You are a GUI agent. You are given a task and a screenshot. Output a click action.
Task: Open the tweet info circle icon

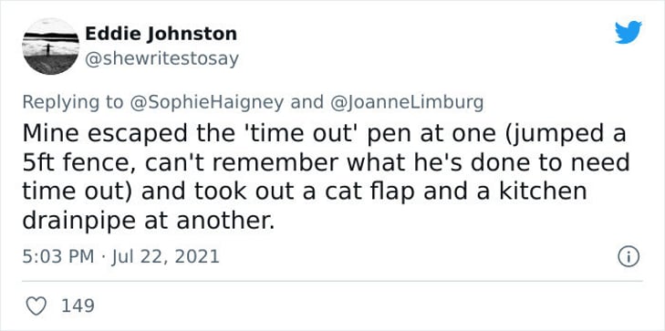click(x=629, y=257)
